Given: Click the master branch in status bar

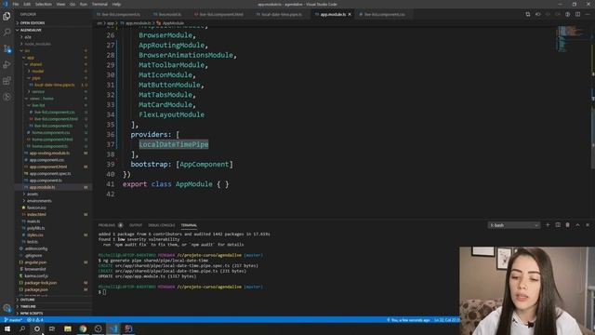Looking at the screenshot, I should click(14, 320).
